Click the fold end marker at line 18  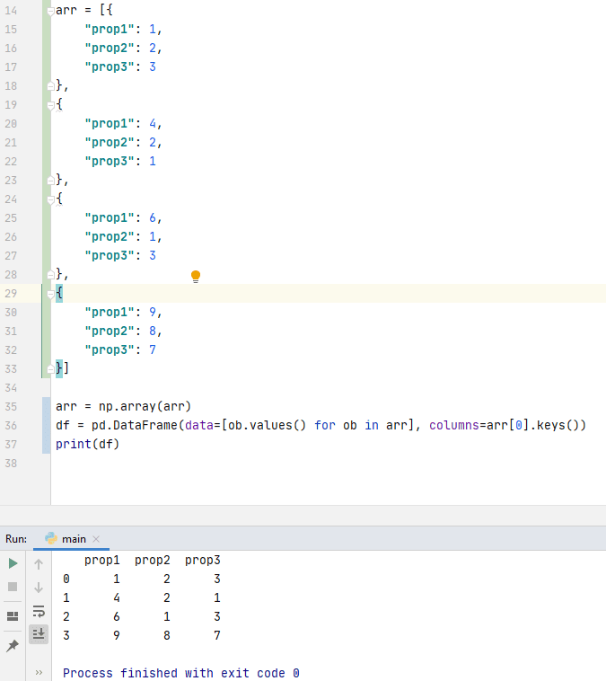point(50,85)
